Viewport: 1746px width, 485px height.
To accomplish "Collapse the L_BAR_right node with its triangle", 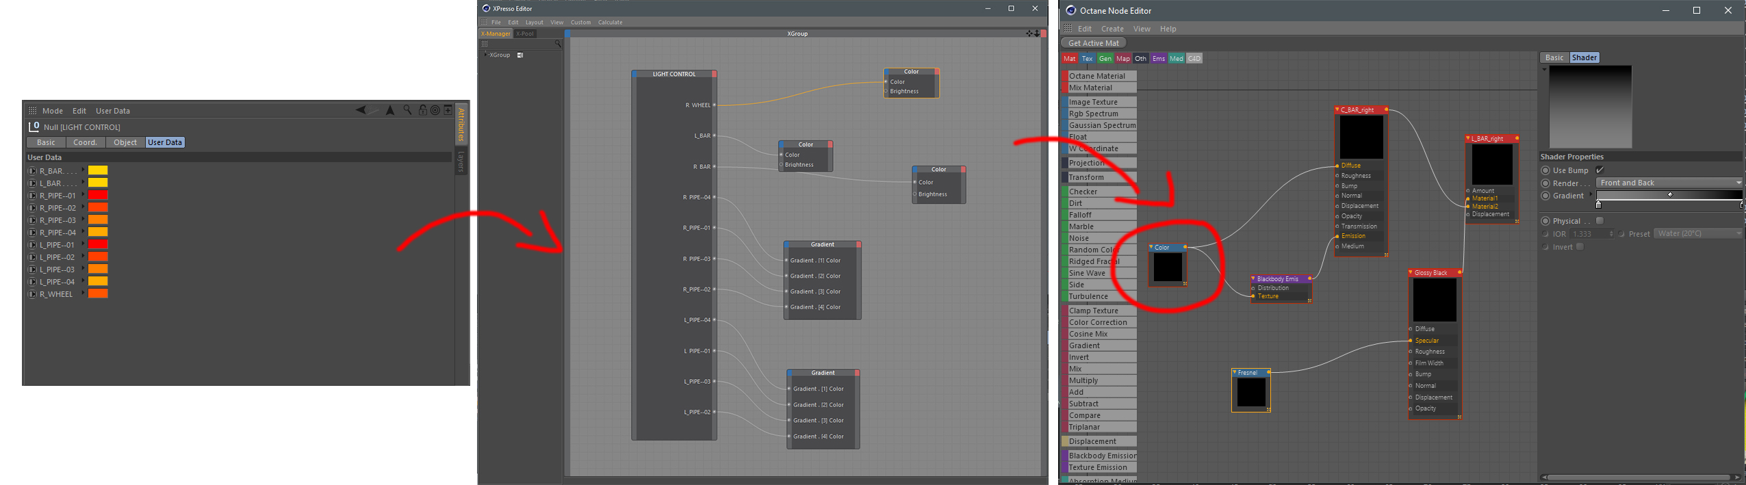I will (1467, 138).
